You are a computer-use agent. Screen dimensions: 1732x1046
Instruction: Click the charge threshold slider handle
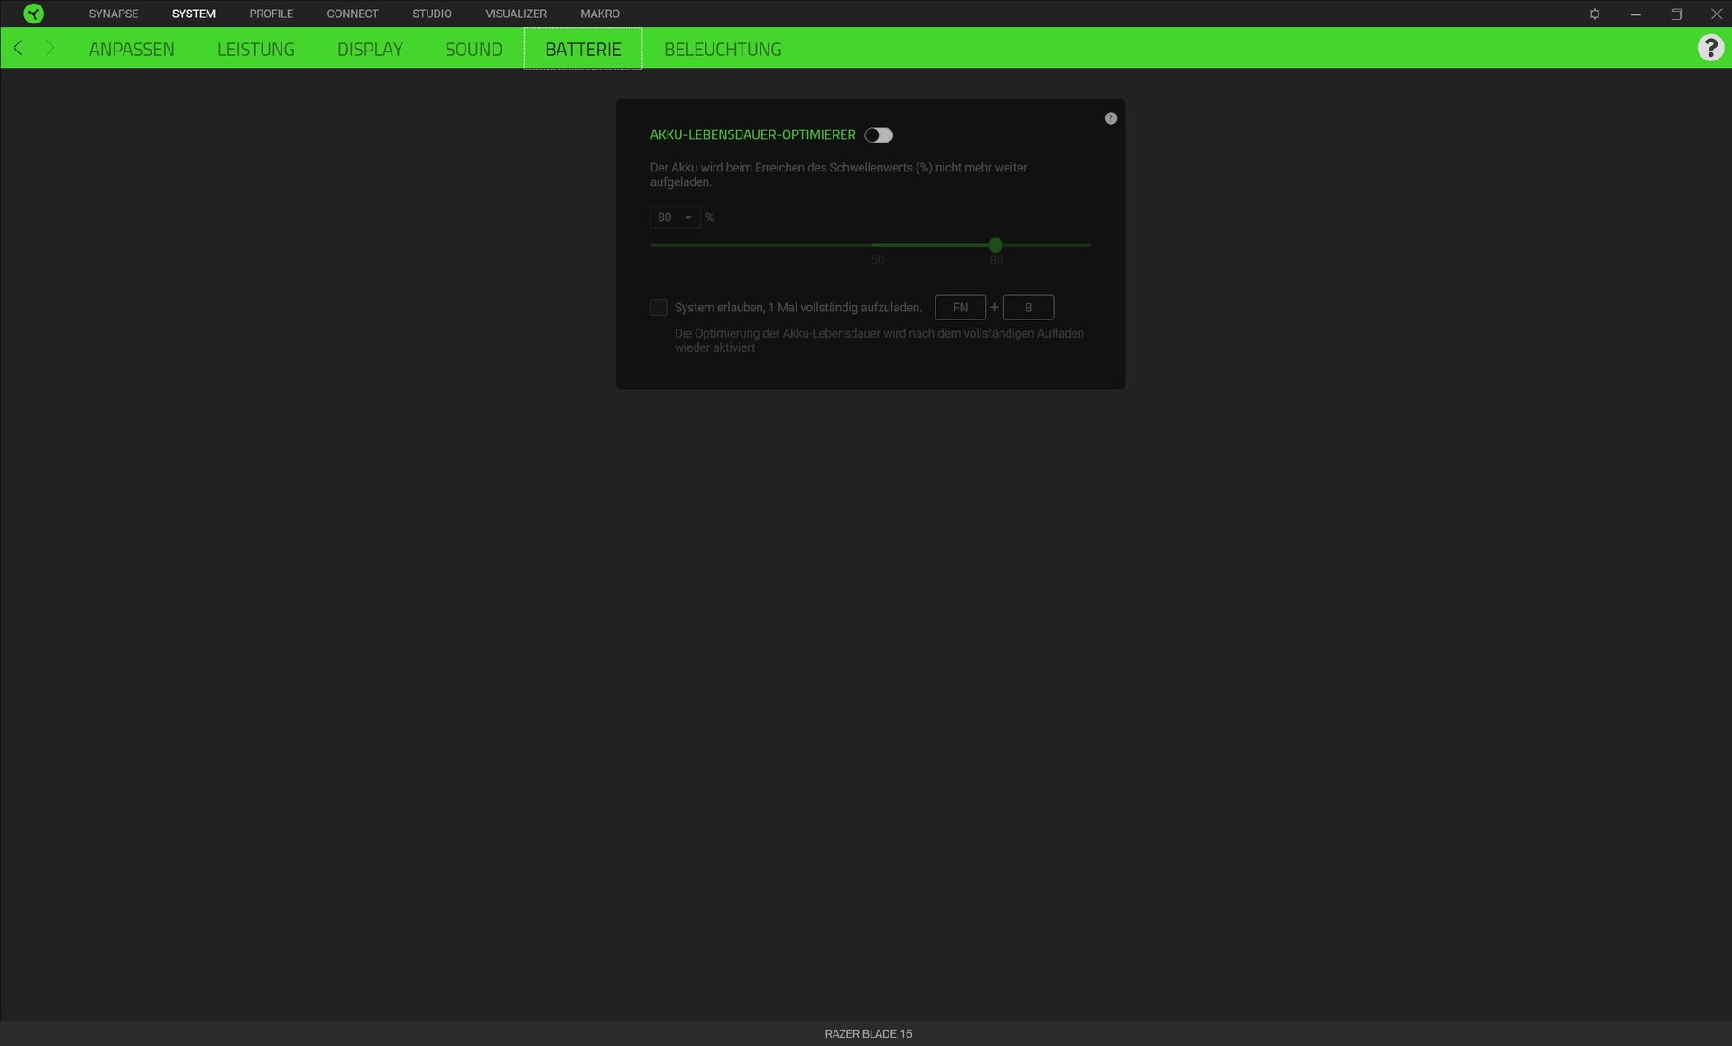coord(995,245)
